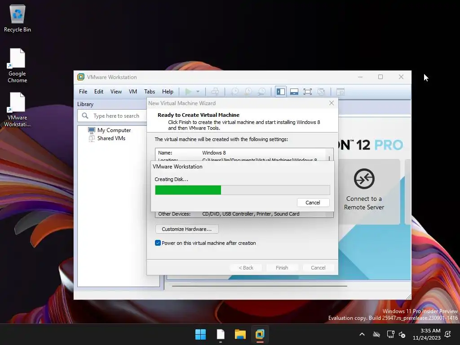This screenshot has width=460, height=345.
Task: Click the Unity mode toolbar icon
Action: 321,92
